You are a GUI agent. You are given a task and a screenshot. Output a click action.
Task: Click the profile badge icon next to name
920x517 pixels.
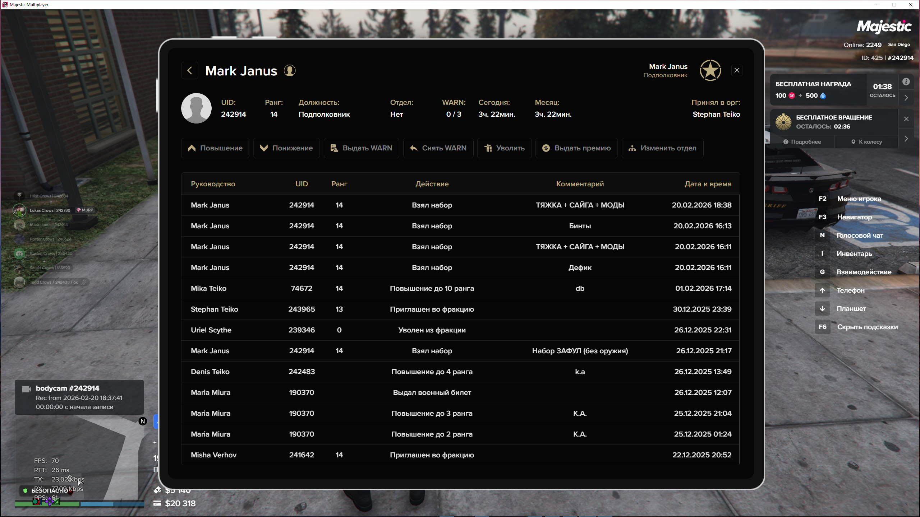point(290,70)
